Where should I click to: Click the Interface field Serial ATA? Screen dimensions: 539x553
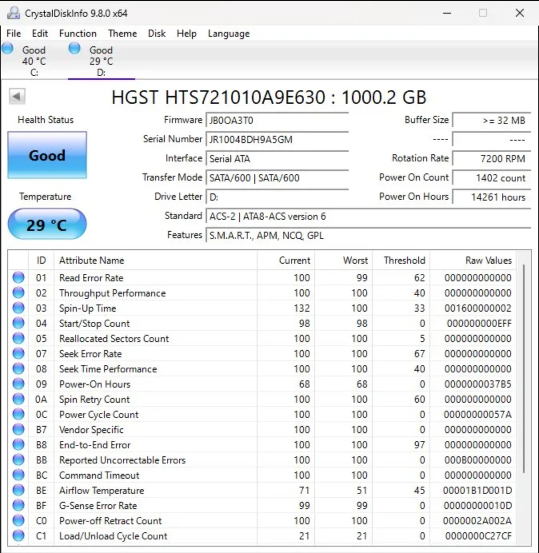[277, 159]
